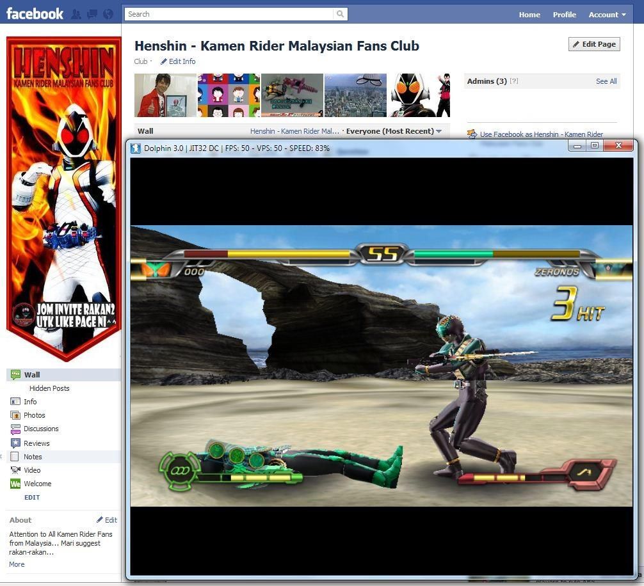Image resolution: width=644 pixels, height=586 pixels.
Task: Open messages icon in top bar
Action: coord(92,14)
